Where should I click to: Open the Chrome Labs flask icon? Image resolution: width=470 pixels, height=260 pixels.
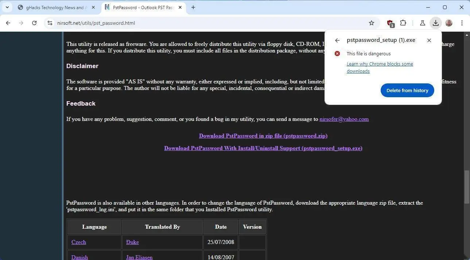click(422, 23)
